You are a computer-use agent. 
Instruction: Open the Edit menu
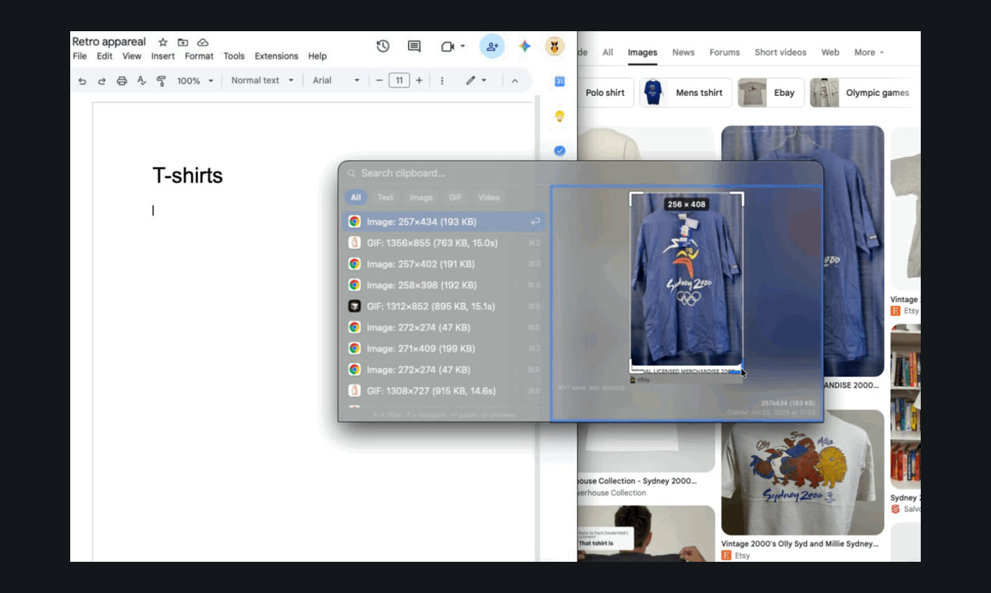105,56
